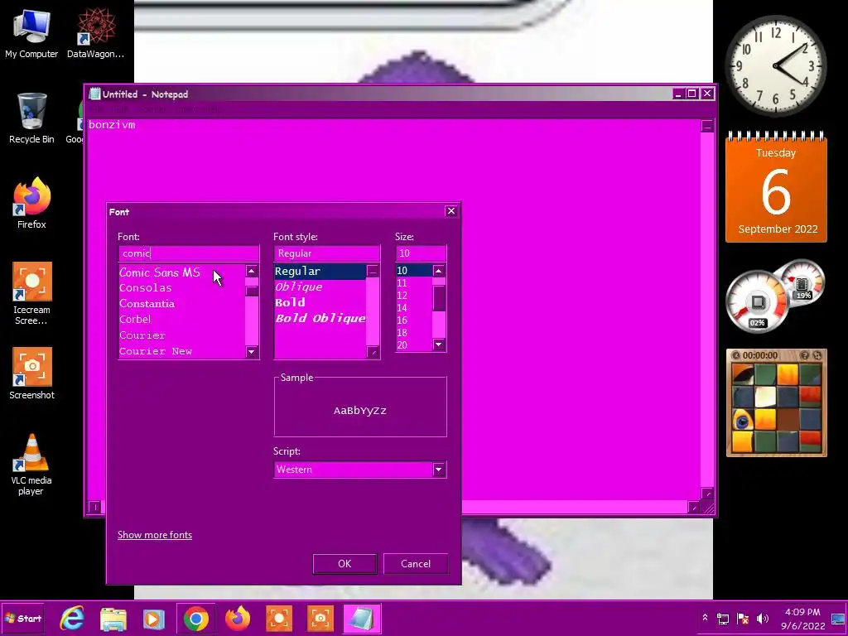
Task: Open Icecream Screen Recorder desktop shortcut
Action: click(x=31, y=293)
